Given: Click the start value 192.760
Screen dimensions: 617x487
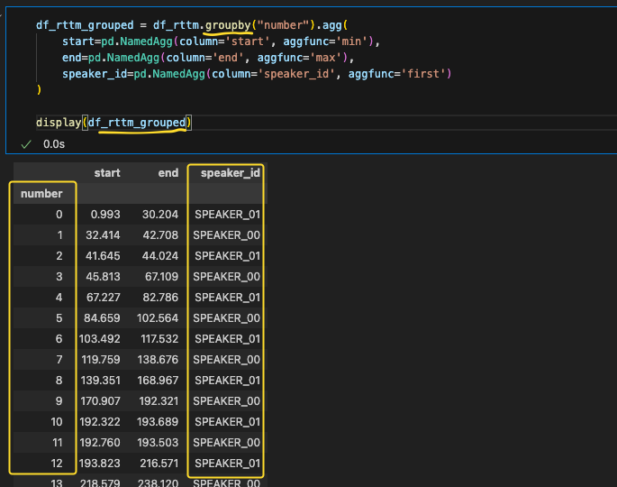Looking at the screenshot, I should 100,443.
